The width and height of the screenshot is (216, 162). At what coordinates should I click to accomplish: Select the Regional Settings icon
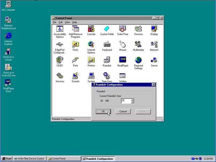[x=138, y=63]
